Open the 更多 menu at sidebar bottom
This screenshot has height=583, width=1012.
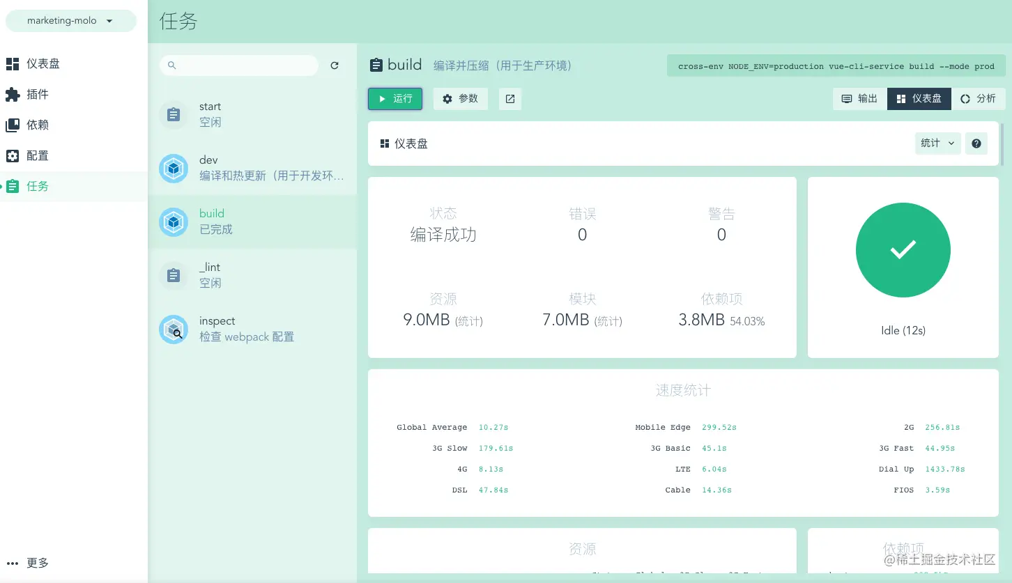[28, 563]
